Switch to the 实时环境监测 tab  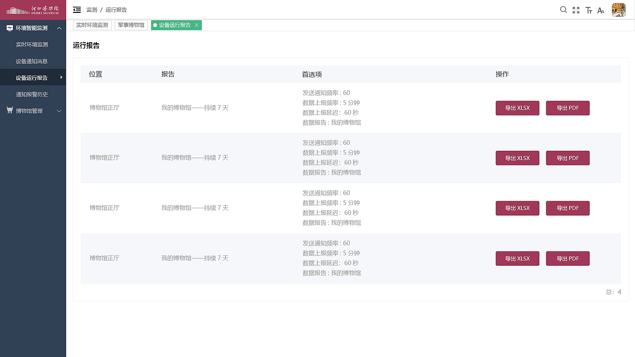pos(92,25)
